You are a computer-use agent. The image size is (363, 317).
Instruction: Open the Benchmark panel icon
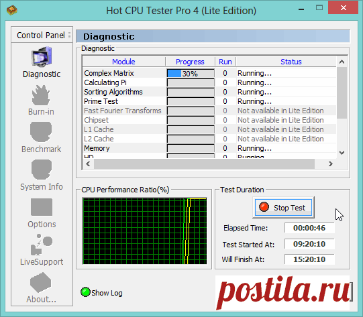coord(41,132)
